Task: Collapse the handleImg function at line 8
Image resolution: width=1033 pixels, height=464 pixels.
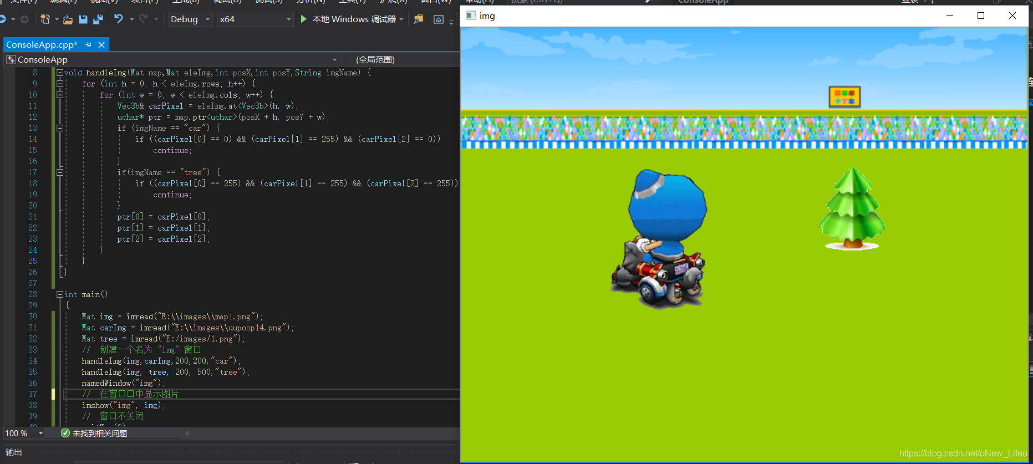Action: (59, 73)
